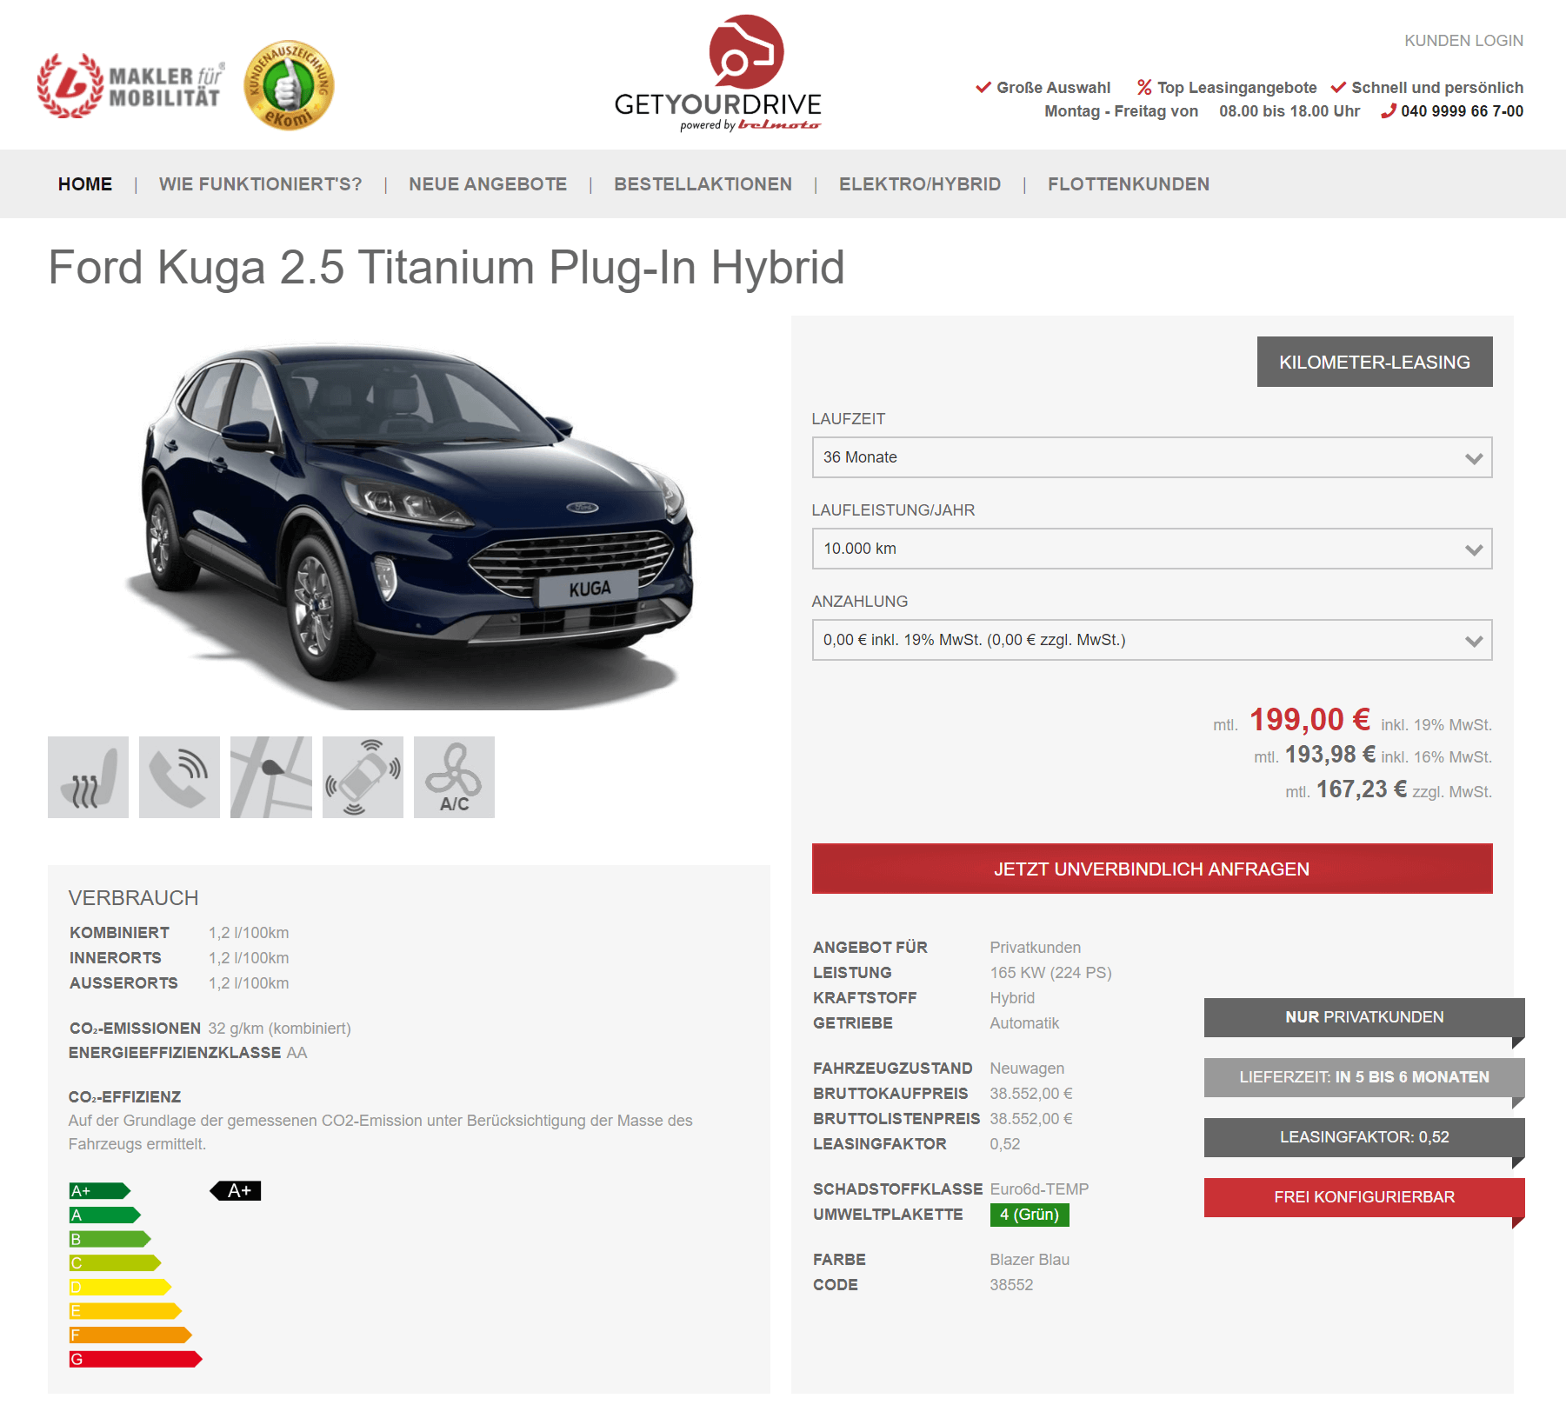This screenshot has height=1405, width=1566.
Task: Click the Automatik Getriebe value
Action: pos(1024,1023)
